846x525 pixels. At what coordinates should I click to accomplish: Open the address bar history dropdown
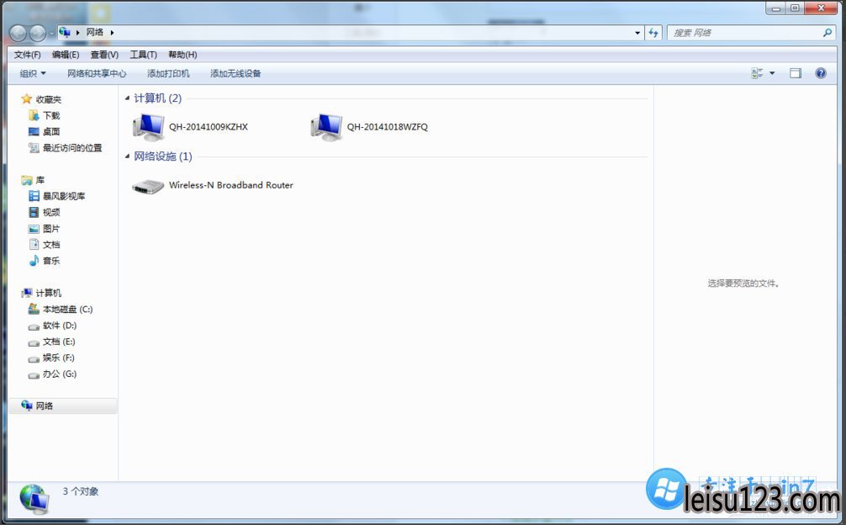[x=637, y=32]
